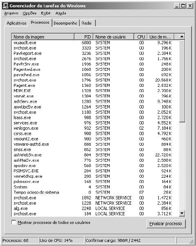Maximize the task manager window

[183, 6]
